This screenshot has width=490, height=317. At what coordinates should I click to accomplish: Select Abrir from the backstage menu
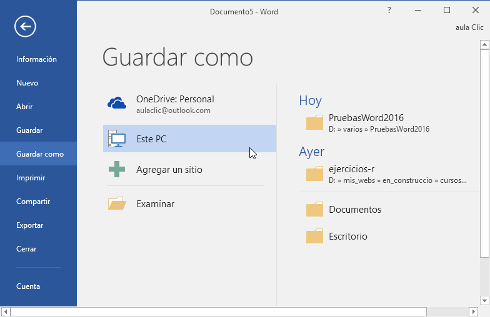pyautogui.click(x=24, y=107)
